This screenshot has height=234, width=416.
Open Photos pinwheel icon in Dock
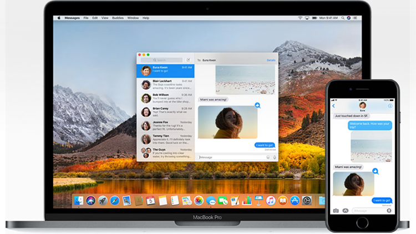(x=199, y=201)
